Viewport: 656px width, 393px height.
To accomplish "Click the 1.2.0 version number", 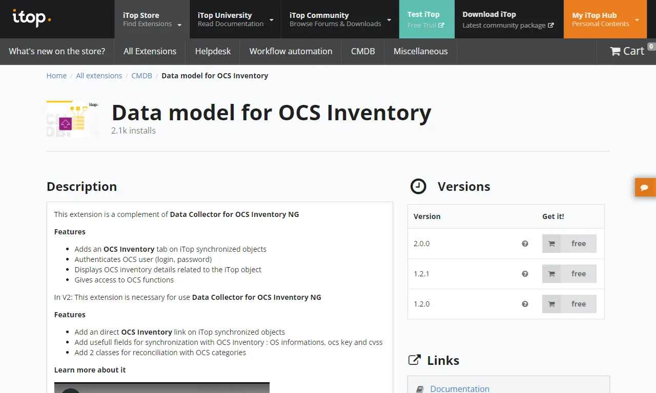I will tap(422, 304).
